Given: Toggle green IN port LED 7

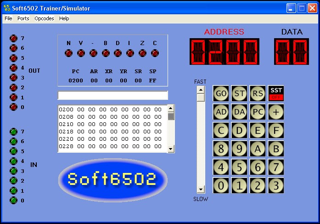Looking at the screenshot, I should (x=13, y=132).
